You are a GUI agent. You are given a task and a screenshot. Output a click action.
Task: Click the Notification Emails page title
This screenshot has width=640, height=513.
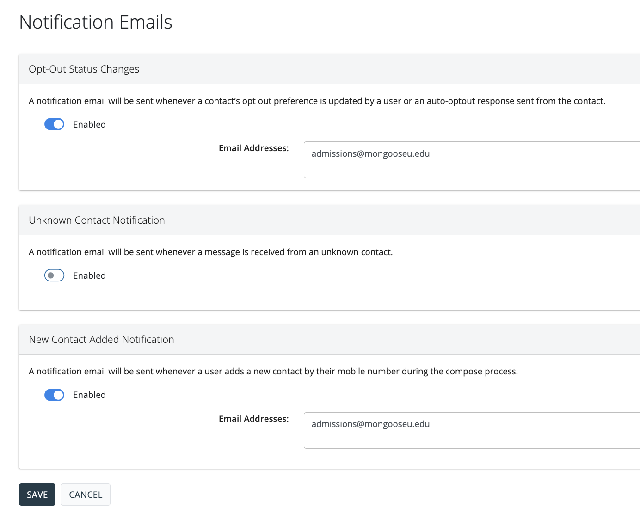click(96, 22)
